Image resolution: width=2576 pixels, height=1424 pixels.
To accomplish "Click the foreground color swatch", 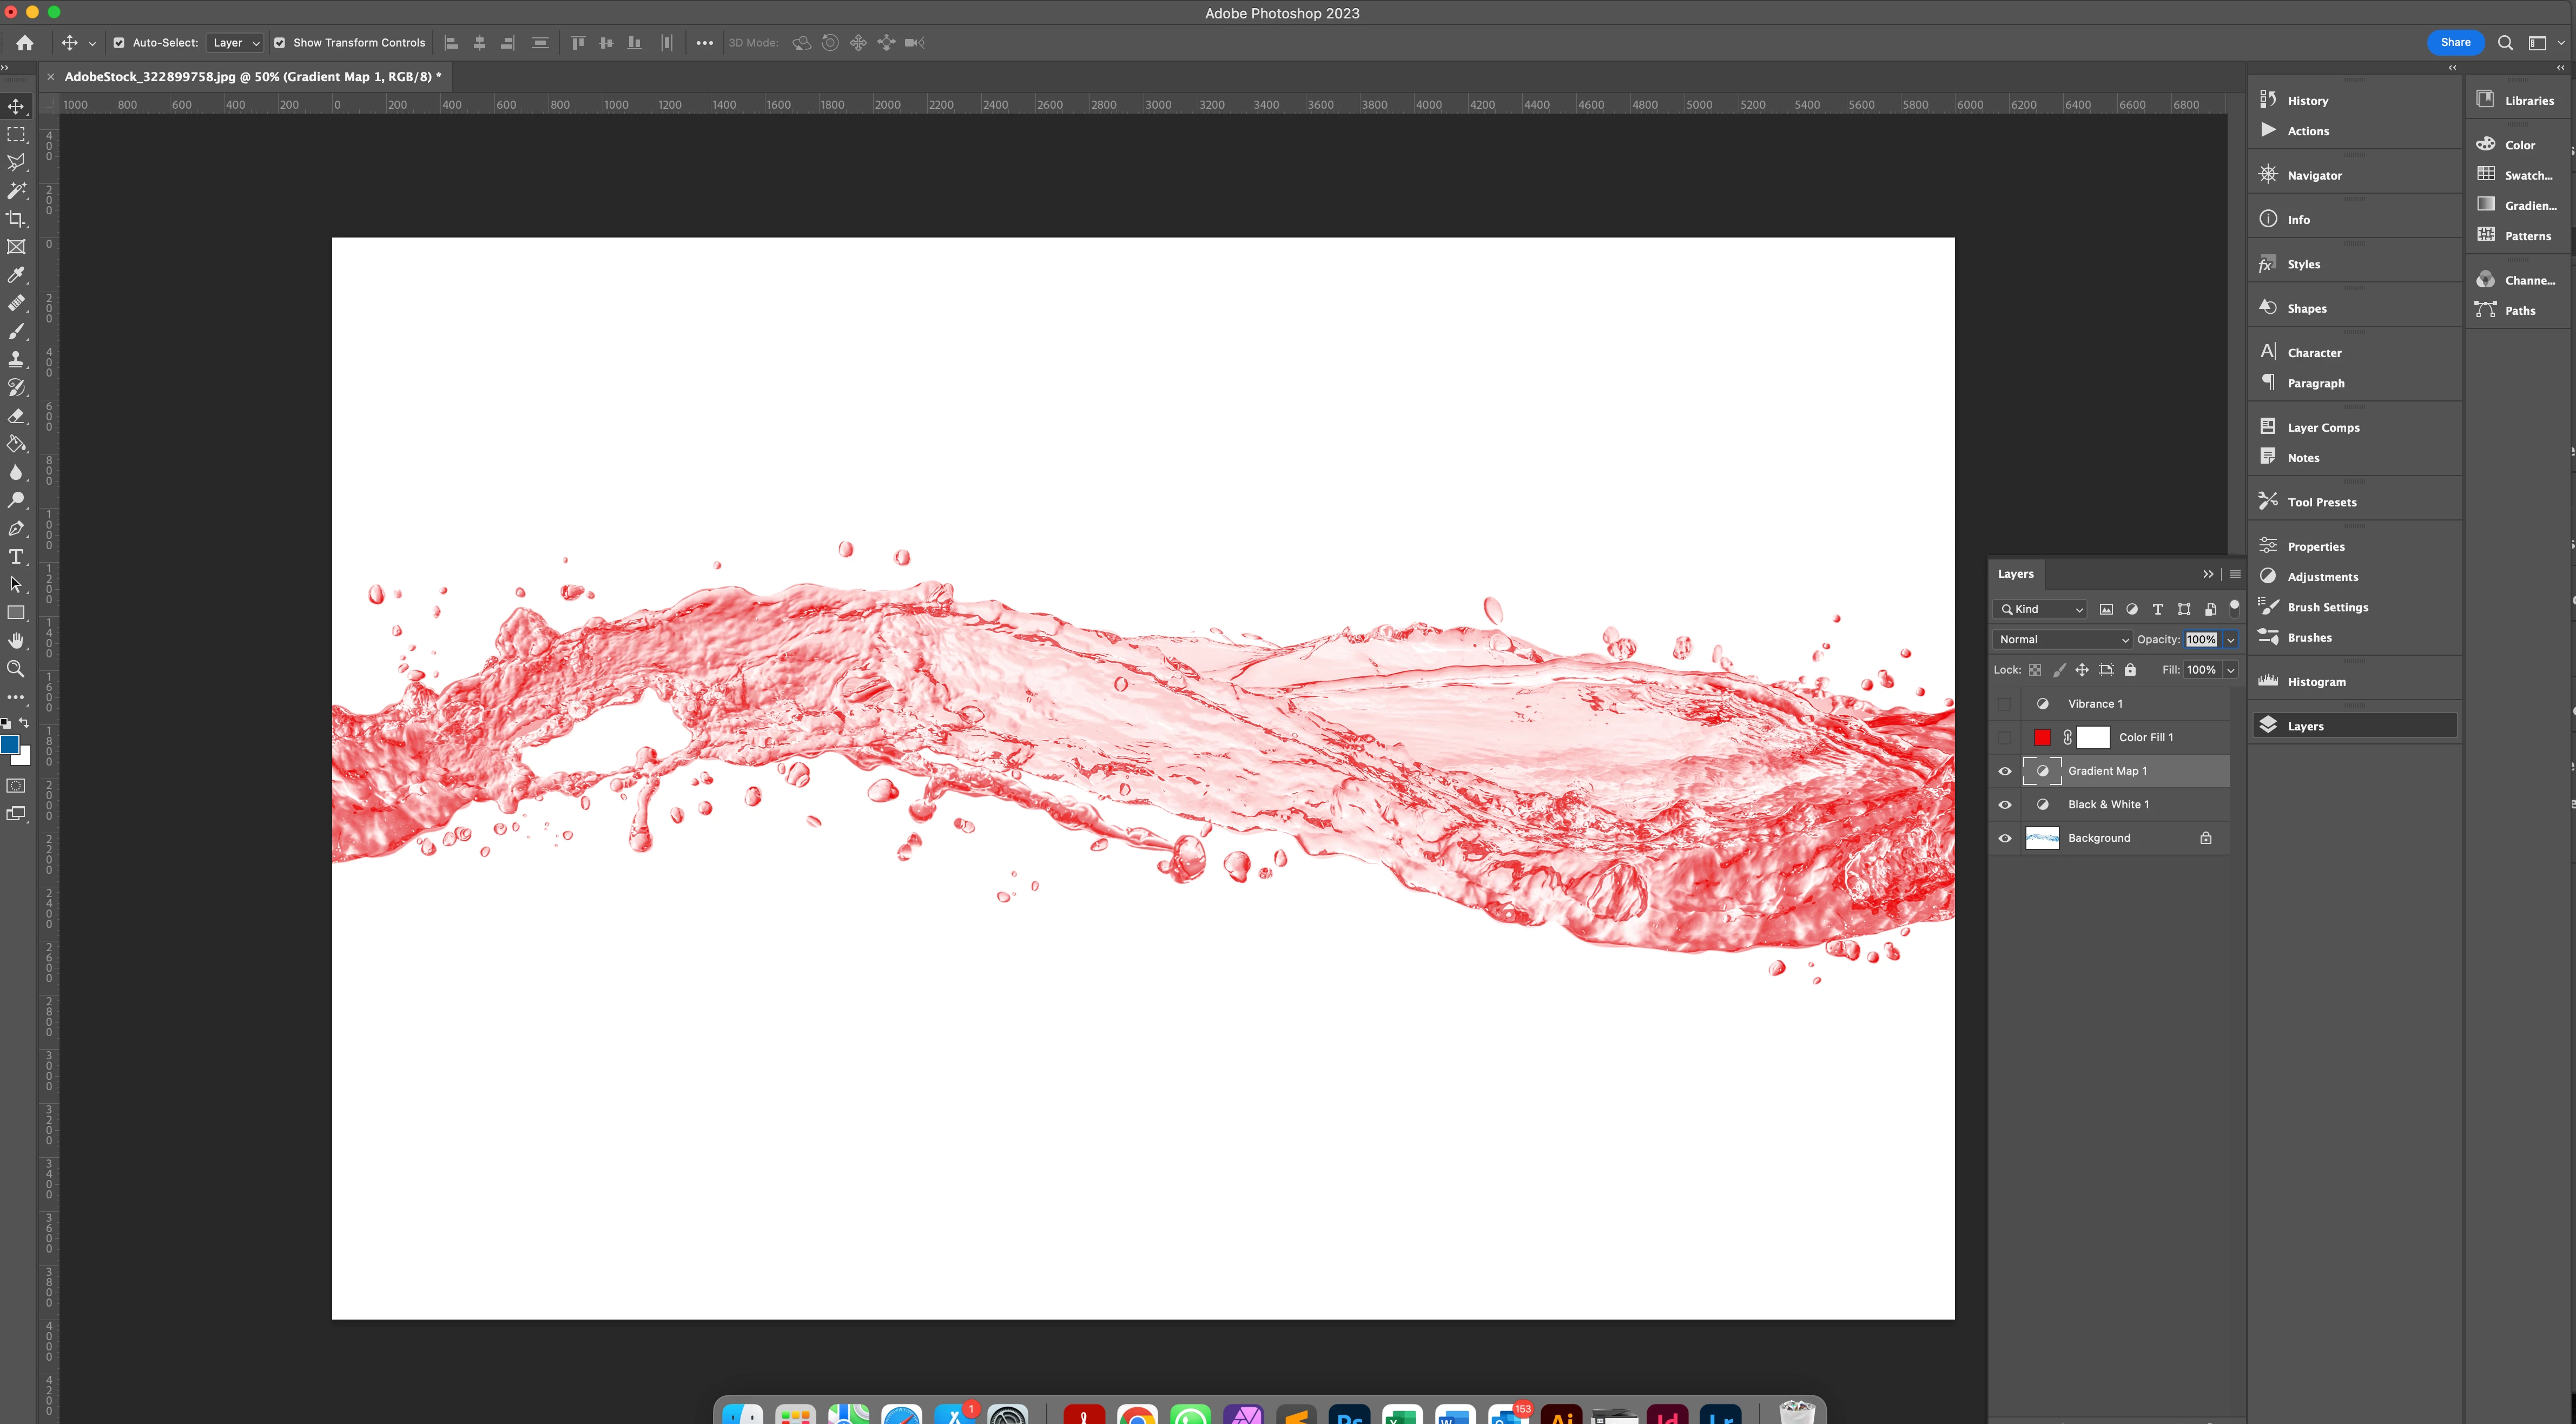I will 10,745.
